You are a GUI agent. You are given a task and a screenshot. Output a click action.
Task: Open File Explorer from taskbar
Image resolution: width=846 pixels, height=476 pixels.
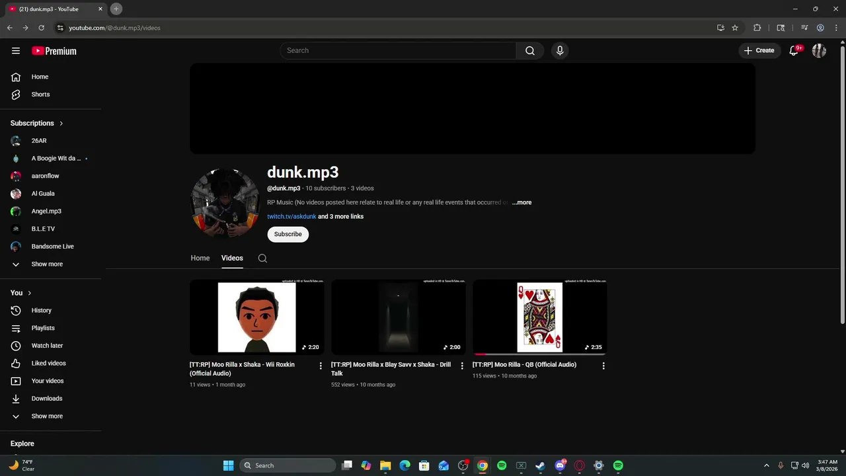click(x=385, y=465)
